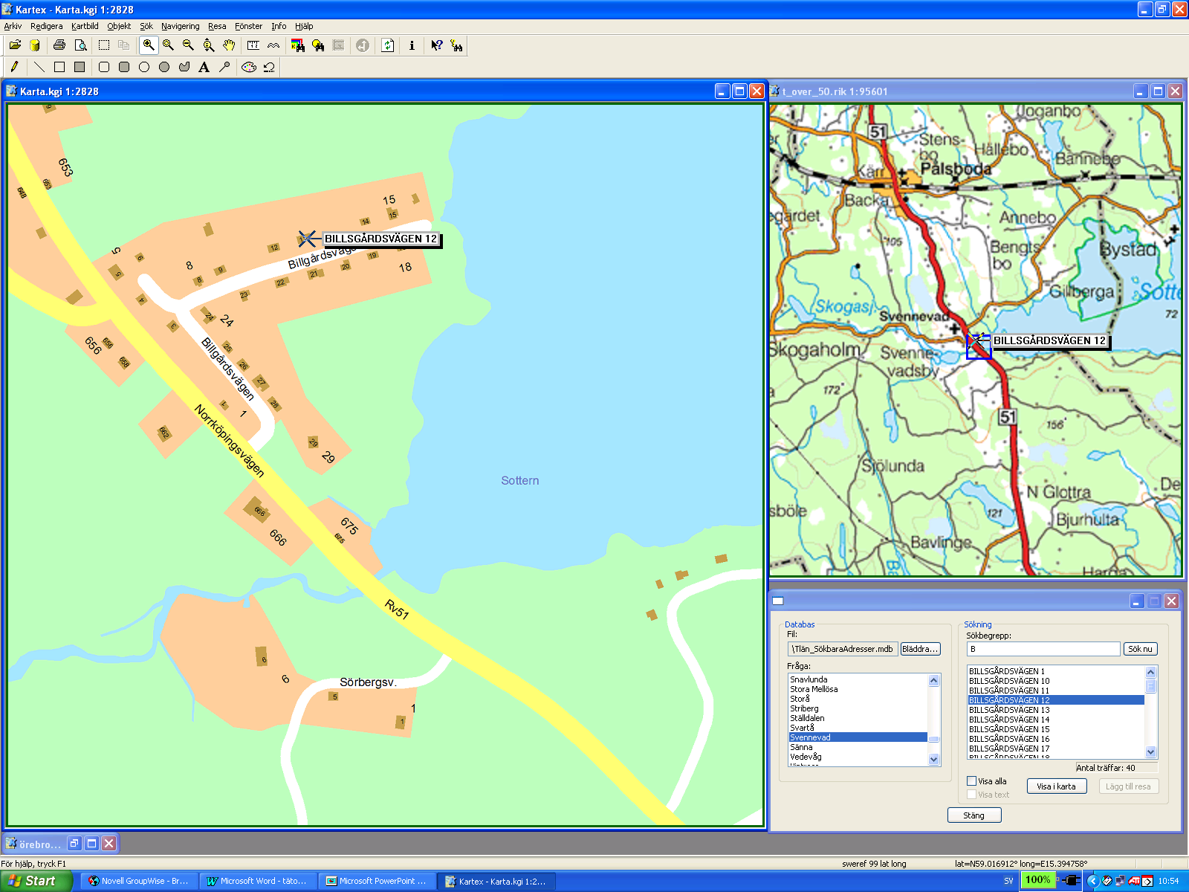Select the dashed rectangle selection tool

[104, 45]
